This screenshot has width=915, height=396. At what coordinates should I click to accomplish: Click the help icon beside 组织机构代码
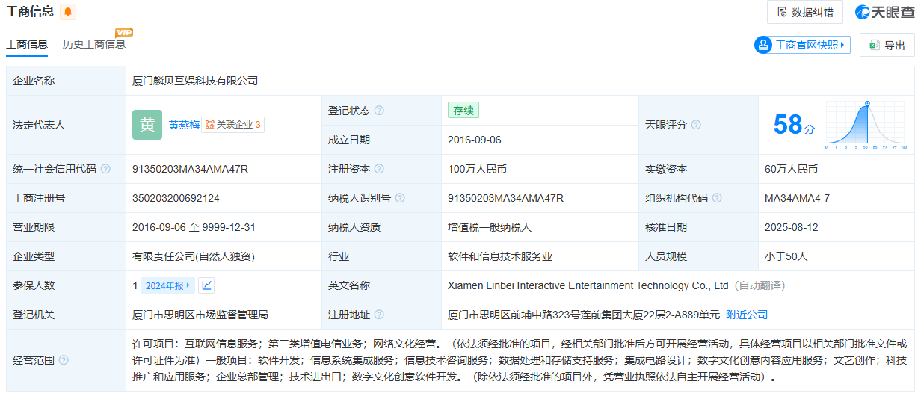717,198
